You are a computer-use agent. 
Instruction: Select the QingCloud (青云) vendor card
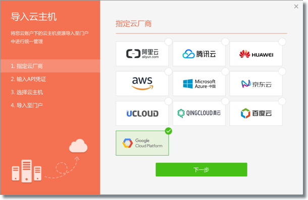(199, 113)
